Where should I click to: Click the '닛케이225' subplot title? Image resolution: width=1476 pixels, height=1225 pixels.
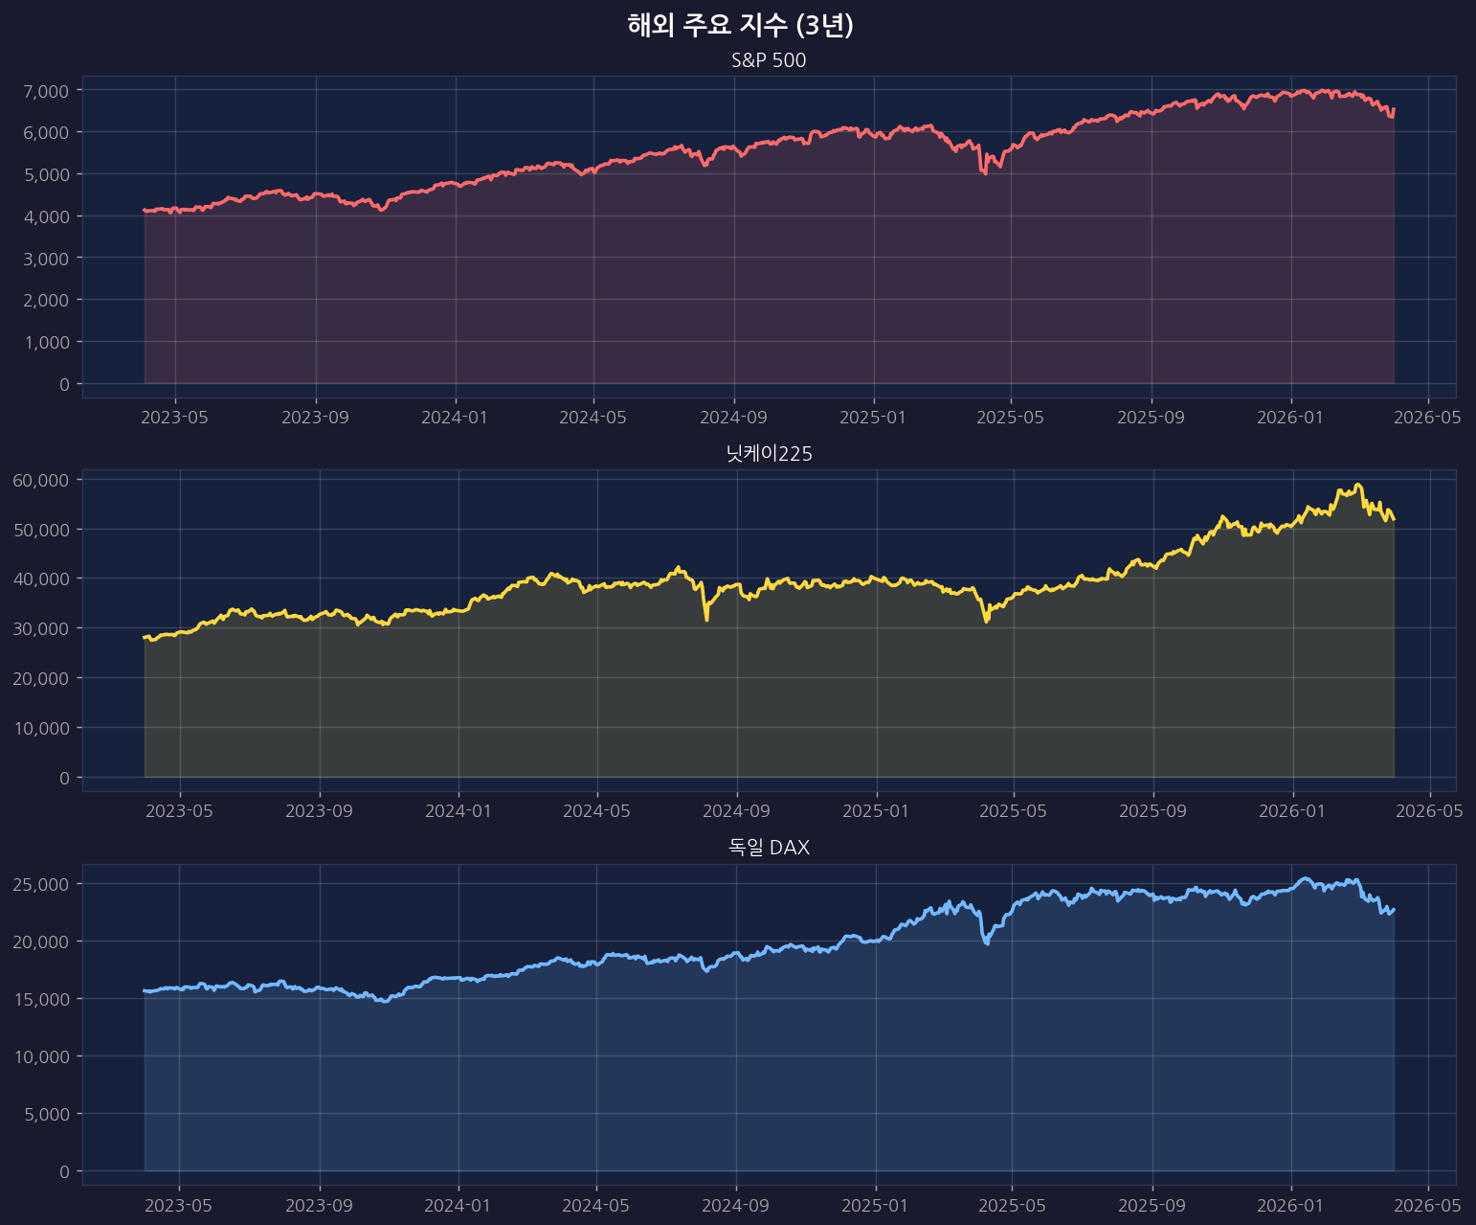click(x=769, y=454)
